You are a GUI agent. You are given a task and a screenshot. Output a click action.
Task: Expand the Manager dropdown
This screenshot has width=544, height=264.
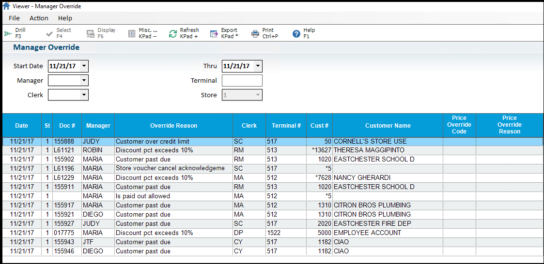pos(84,81)
